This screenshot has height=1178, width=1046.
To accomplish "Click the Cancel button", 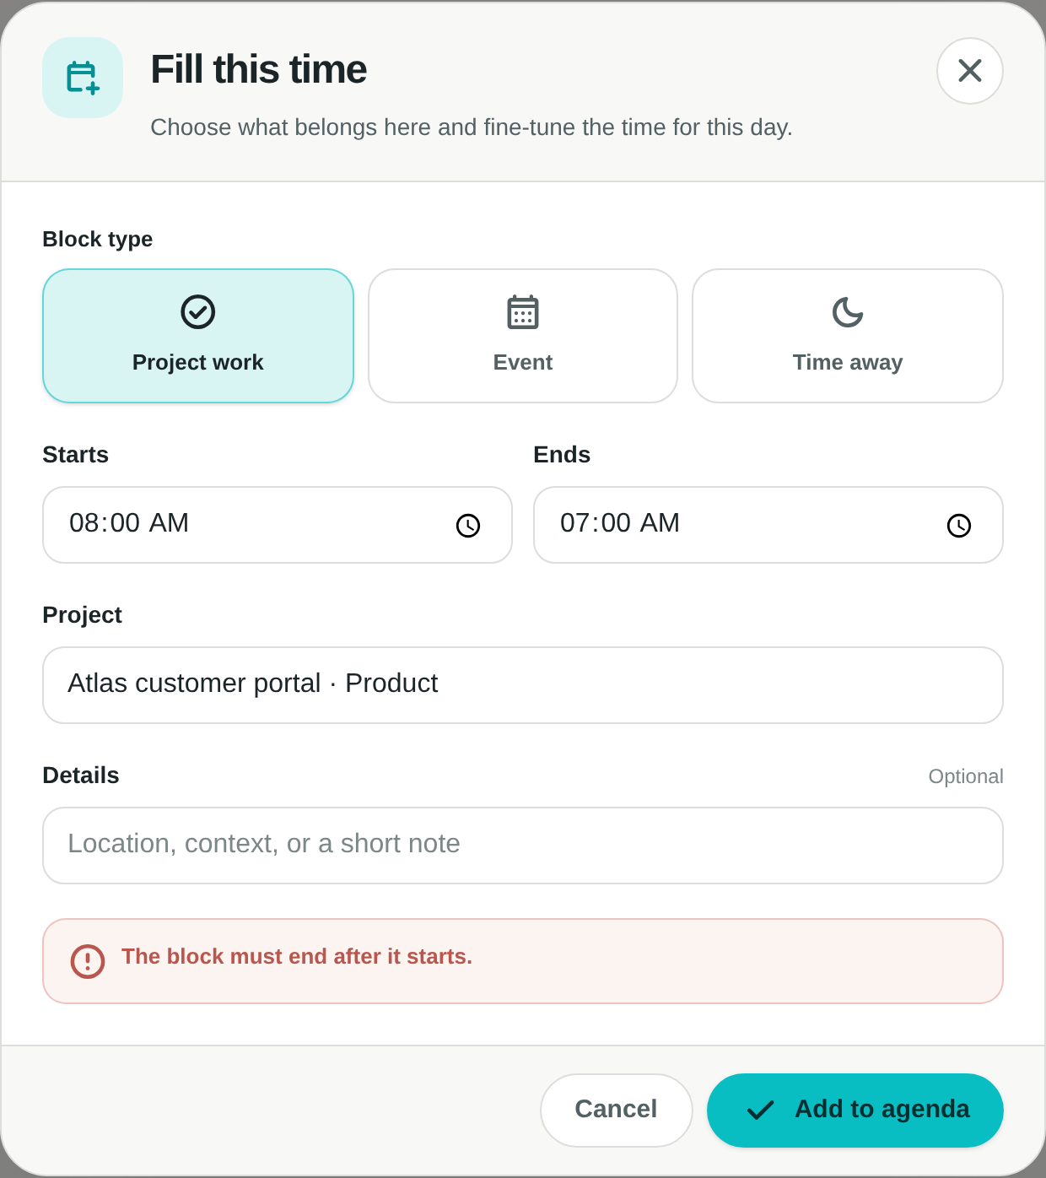I will tap(617, 1110).
